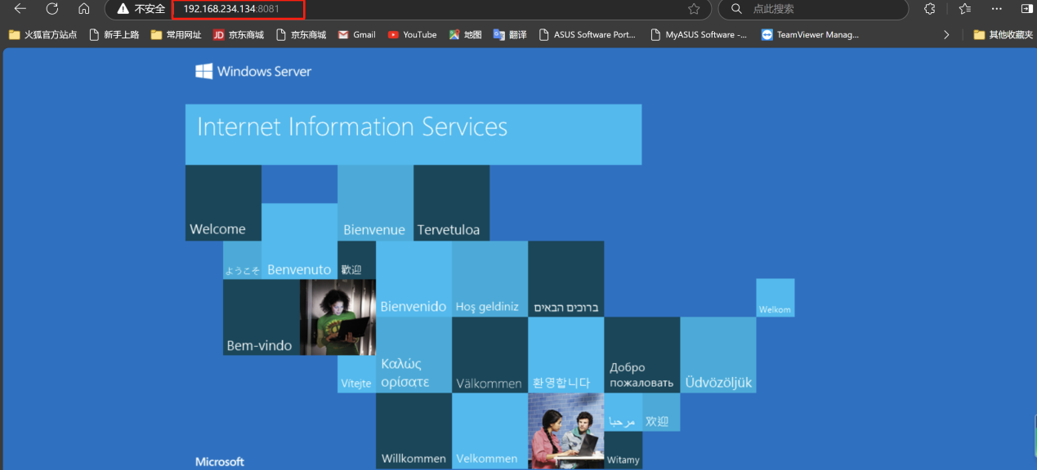1037x470 pixels.
Task: Open the ASUS Software Port... bookmark
Action: (587, 35)
